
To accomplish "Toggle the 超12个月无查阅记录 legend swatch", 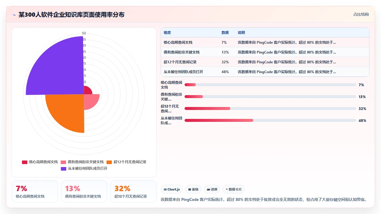I will (x=109, y=162).
